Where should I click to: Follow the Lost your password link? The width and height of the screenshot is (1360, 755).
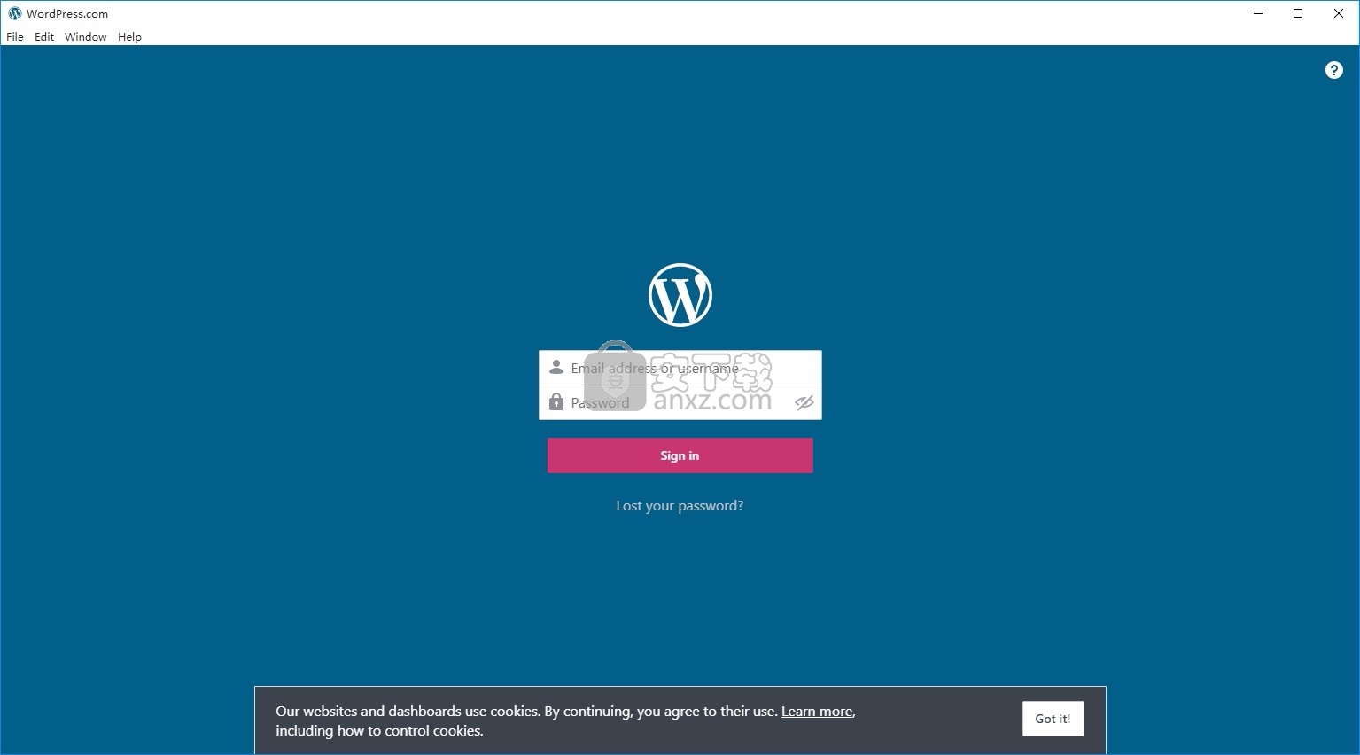680,506
